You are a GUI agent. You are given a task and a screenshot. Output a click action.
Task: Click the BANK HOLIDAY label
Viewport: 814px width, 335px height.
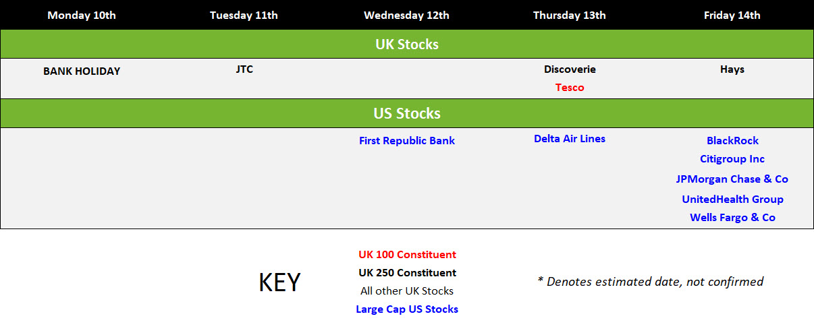pos(82,71)
